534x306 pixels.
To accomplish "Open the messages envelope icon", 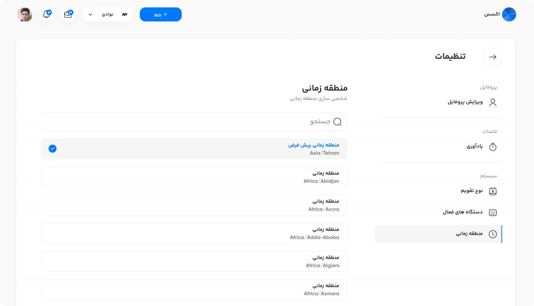I will 68,14.
